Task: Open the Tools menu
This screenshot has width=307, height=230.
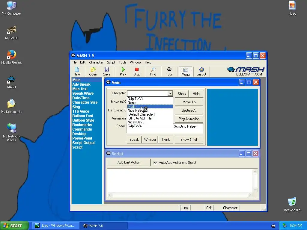Action: tap(123, 62)
